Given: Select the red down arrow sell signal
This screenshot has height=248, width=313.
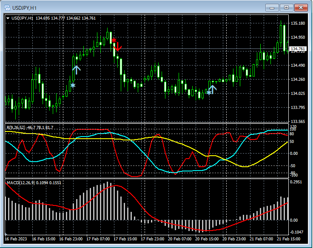Looking at the screenshot, I should click(x=118, y=46).
